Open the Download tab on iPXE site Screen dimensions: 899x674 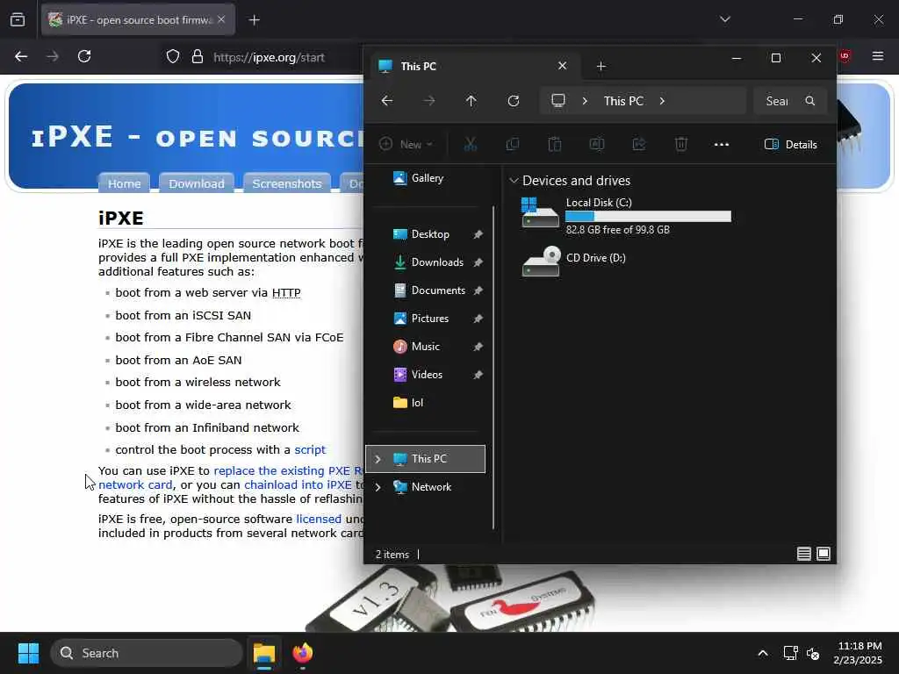point(196,183)
